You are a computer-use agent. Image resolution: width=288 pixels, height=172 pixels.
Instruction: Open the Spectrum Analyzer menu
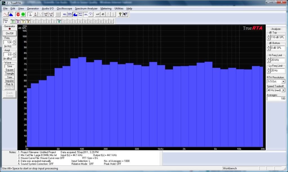86,9
